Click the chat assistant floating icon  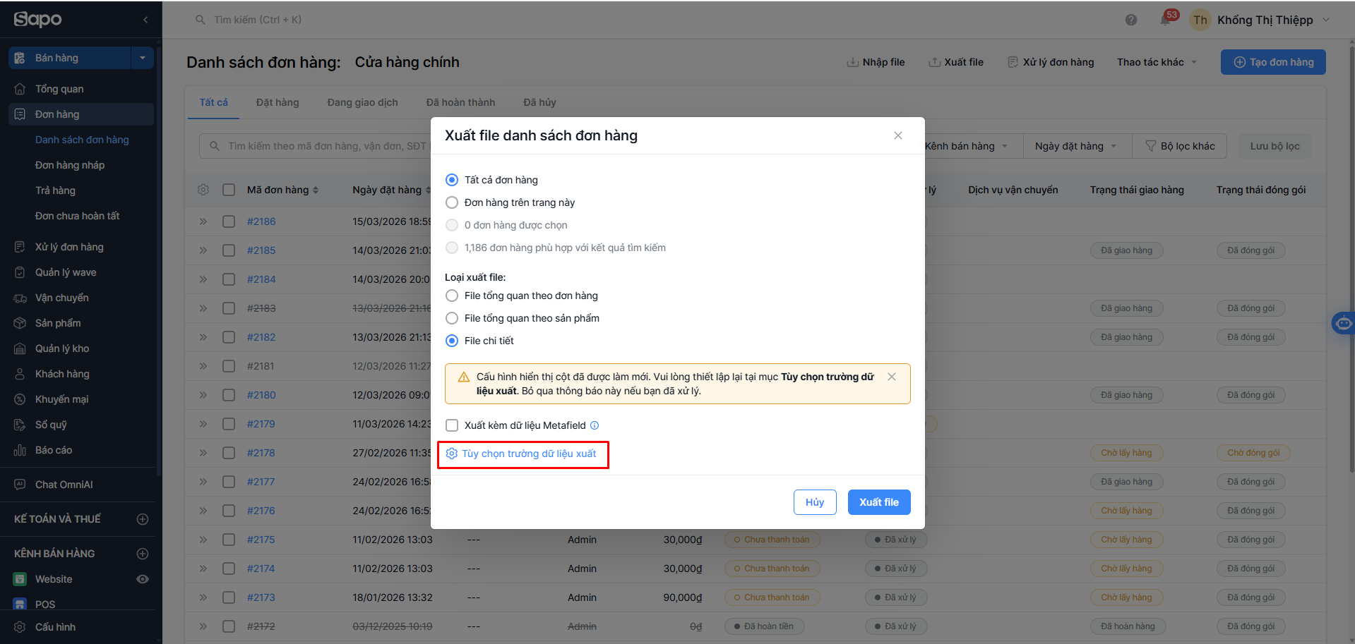(1343, 323)
